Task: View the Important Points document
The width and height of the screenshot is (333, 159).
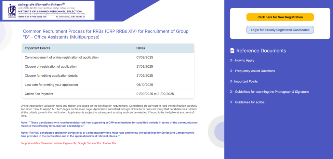Action: click(x=246, y=81)
